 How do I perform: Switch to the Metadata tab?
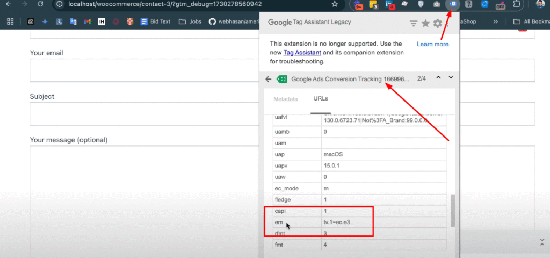coord(286,99)
